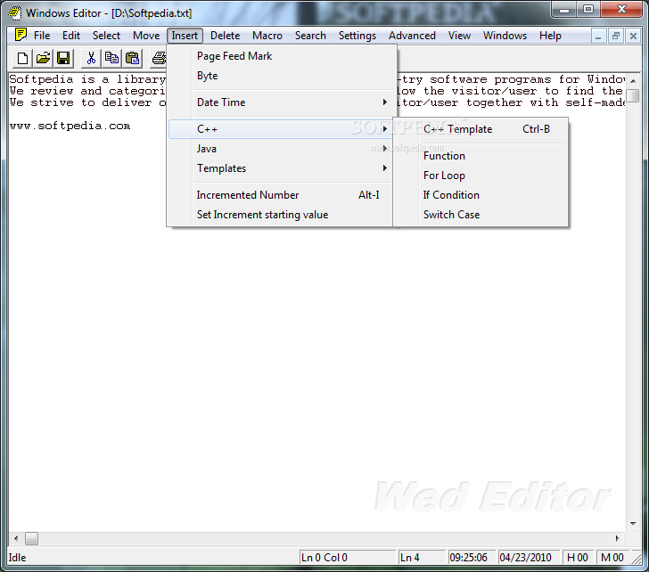Click the 09:25:06 time in status bar
This screenshot has height=572, width=649.
pyautogui.click(x=472, y=558)
